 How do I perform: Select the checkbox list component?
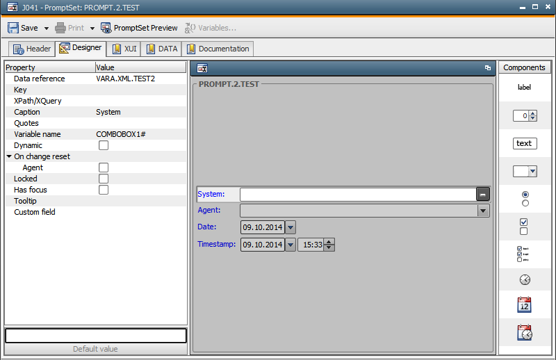[523, 254]
